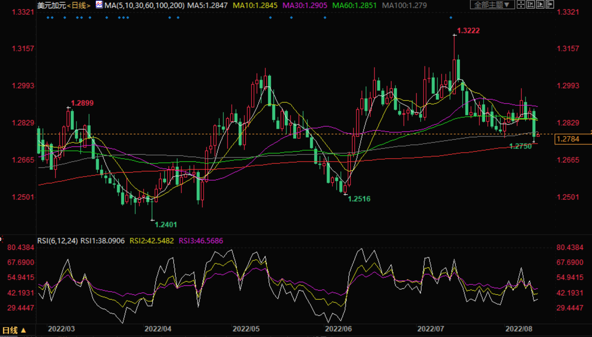Expand the 日线 period selector at bottom-left
This screenshot has height=337, width=592.
tap(14, 330)
